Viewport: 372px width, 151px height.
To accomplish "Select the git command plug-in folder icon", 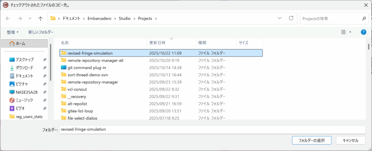I will (x=64, y=67).
